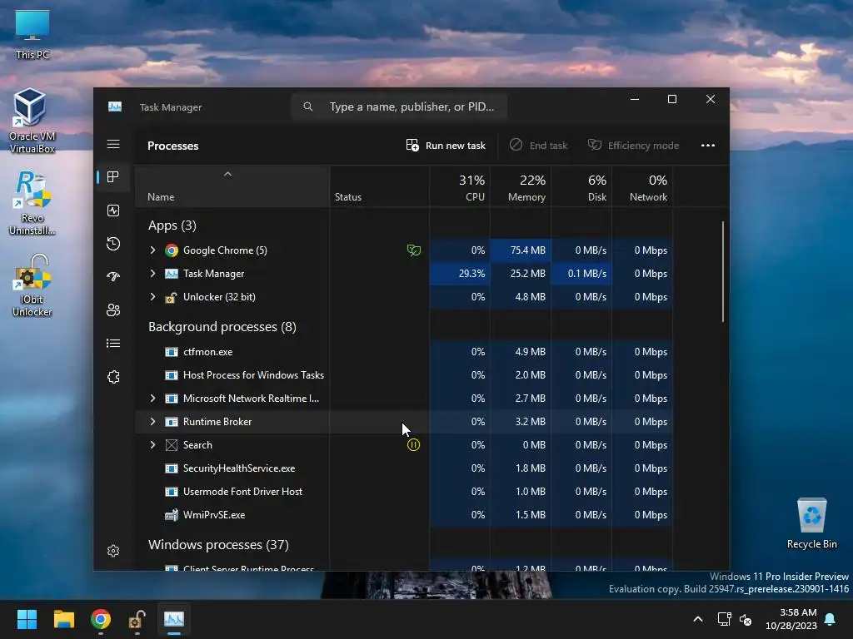Open the notification bell in the taskbar
Screen dimensions: 853x639
(831, 619)
